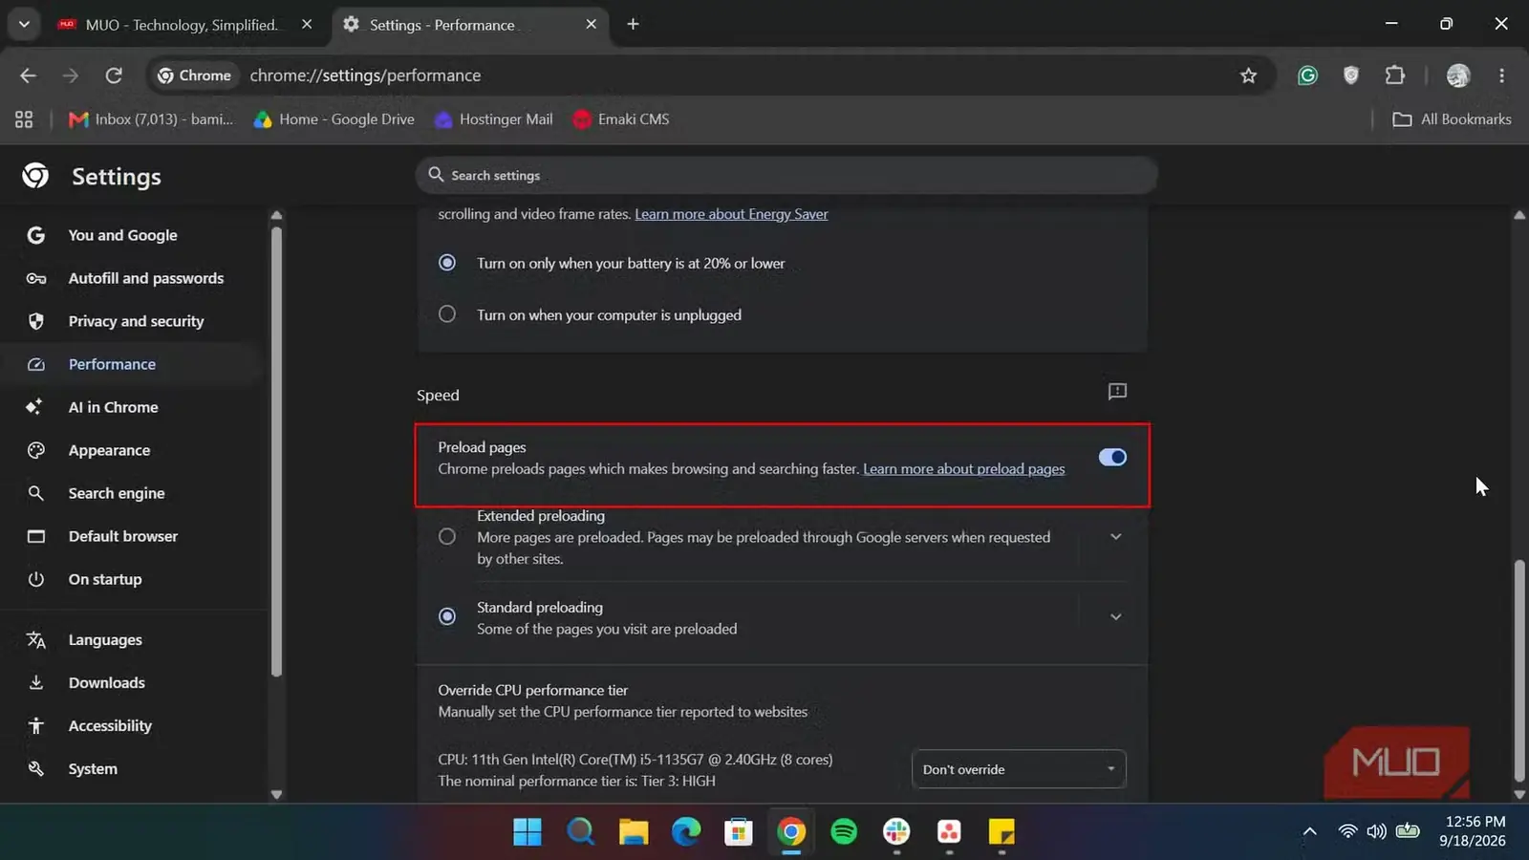Open the tab search dropdown arrow
The height and width of the screenshot is (860, 1529).
[24, 24]
